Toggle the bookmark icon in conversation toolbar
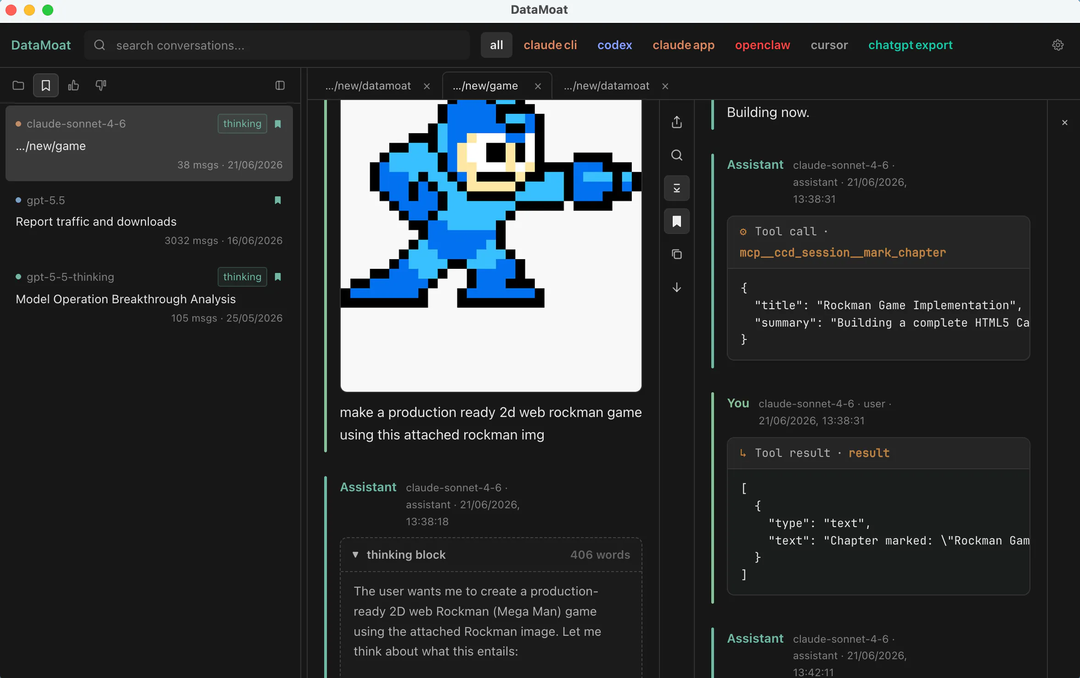This screenshot has width=1080, height=678. 677,221
